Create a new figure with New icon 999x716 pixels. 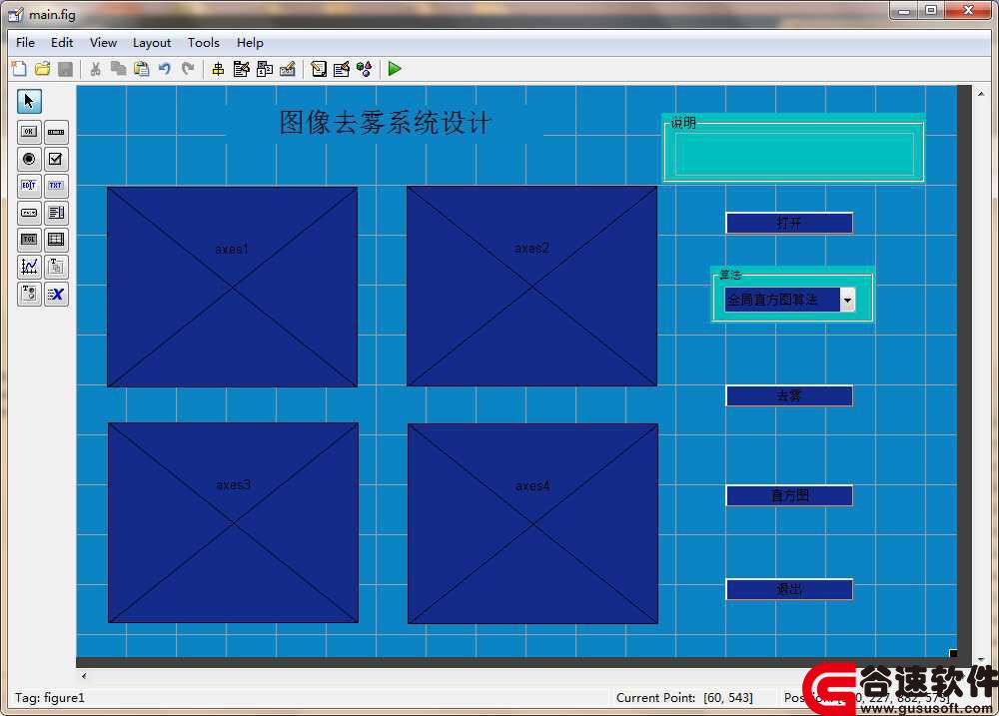(x=19, y=69)
